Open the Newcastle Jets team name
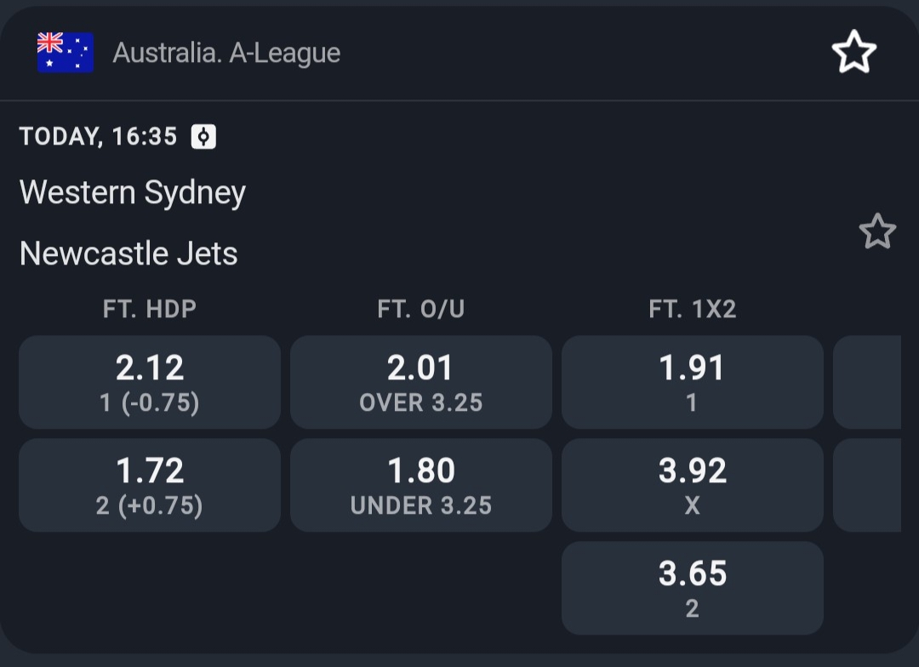The width and height of the screenshot is (919, 667). click(x=128, y=254)
